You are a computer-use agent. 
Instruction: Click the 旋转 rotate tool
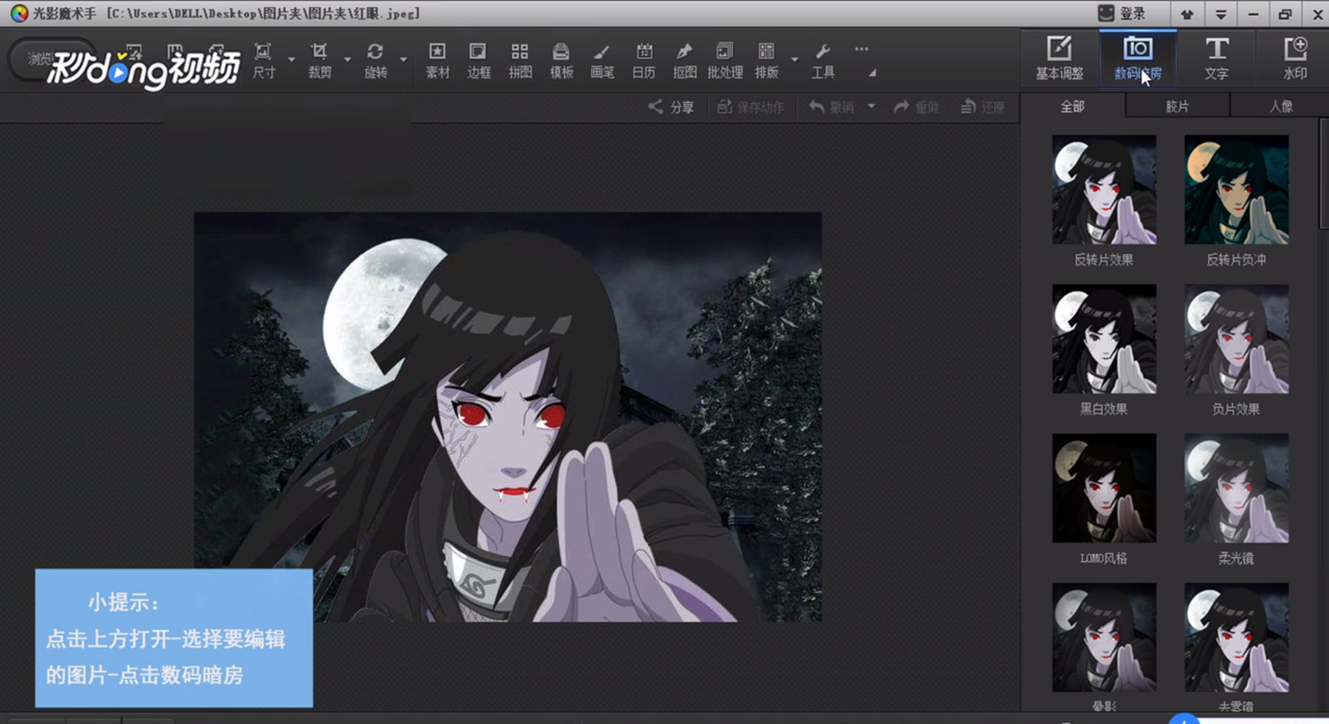(376, 60)
